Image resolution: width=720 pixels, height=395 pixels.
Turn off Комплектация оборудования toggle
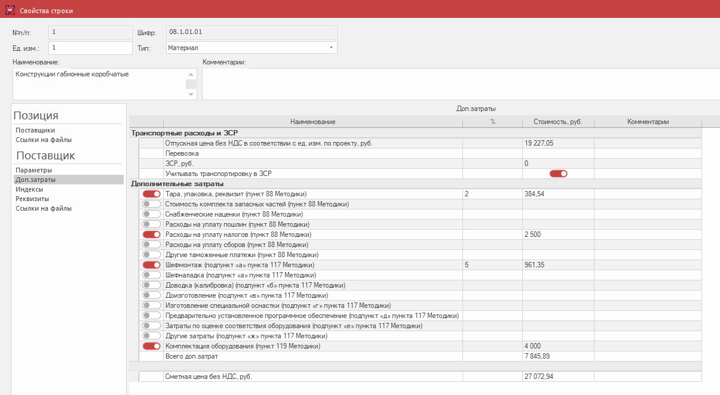(151, 346)
